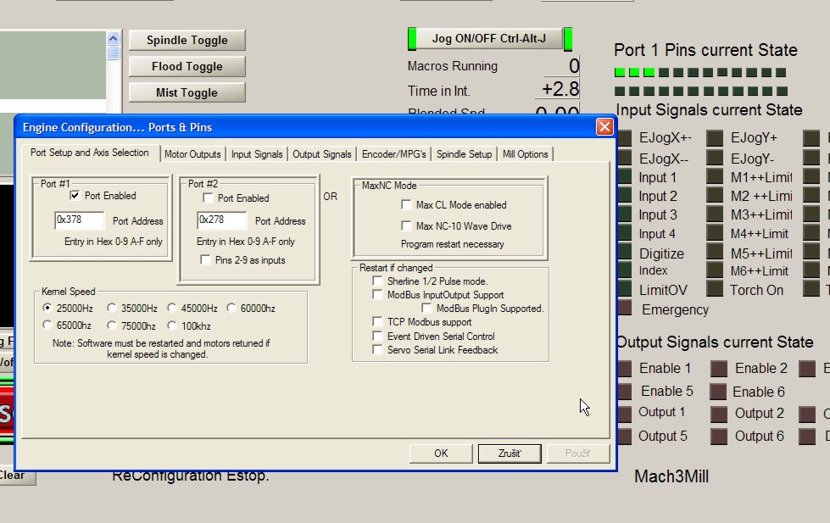Uncheck Port #1 Port Enabled checkbox
This screenshot has height=523, width=830.
pos(75,196)
